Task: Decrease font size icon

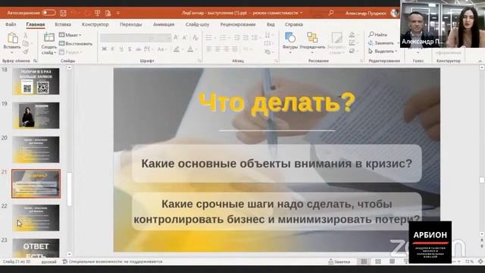Action: pos(185,38)
